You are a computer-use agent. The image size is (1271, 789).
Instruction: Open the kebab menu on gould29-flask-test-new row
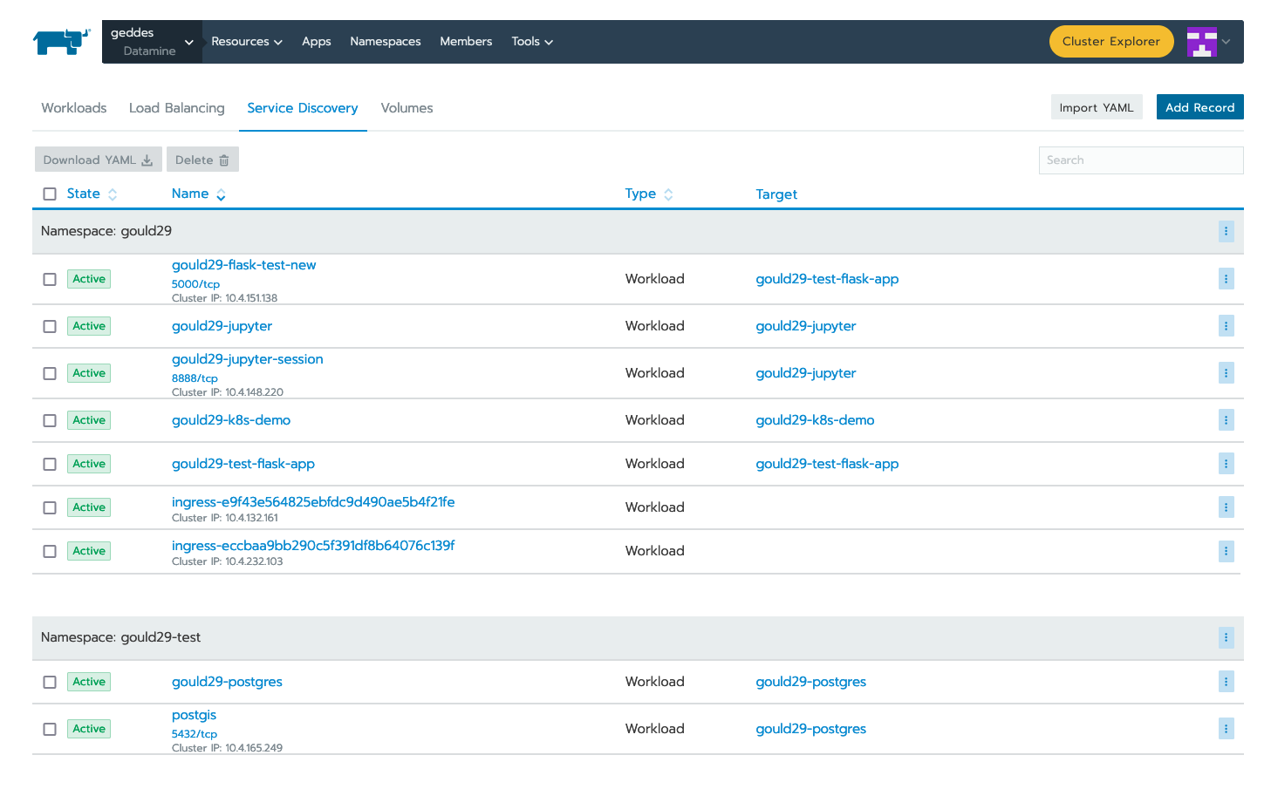pos(1227,278)
